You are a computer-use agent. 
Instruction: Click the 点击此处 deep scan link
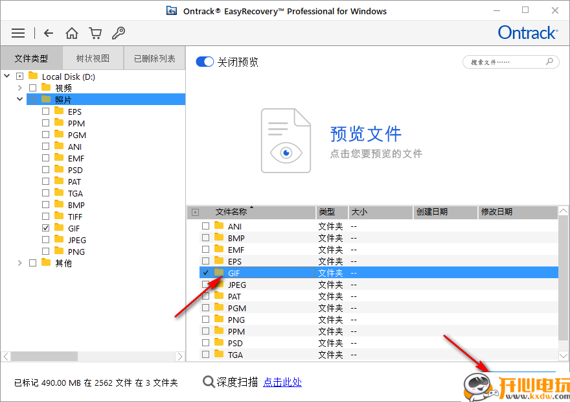[x=282, y=383]
